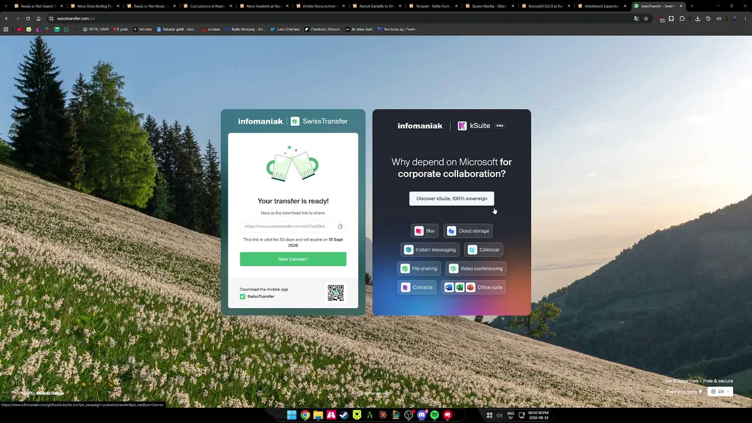This screenshot has height=423, width=752.
Task: Open the Office suite chip
Action: (x=474, y=287)
